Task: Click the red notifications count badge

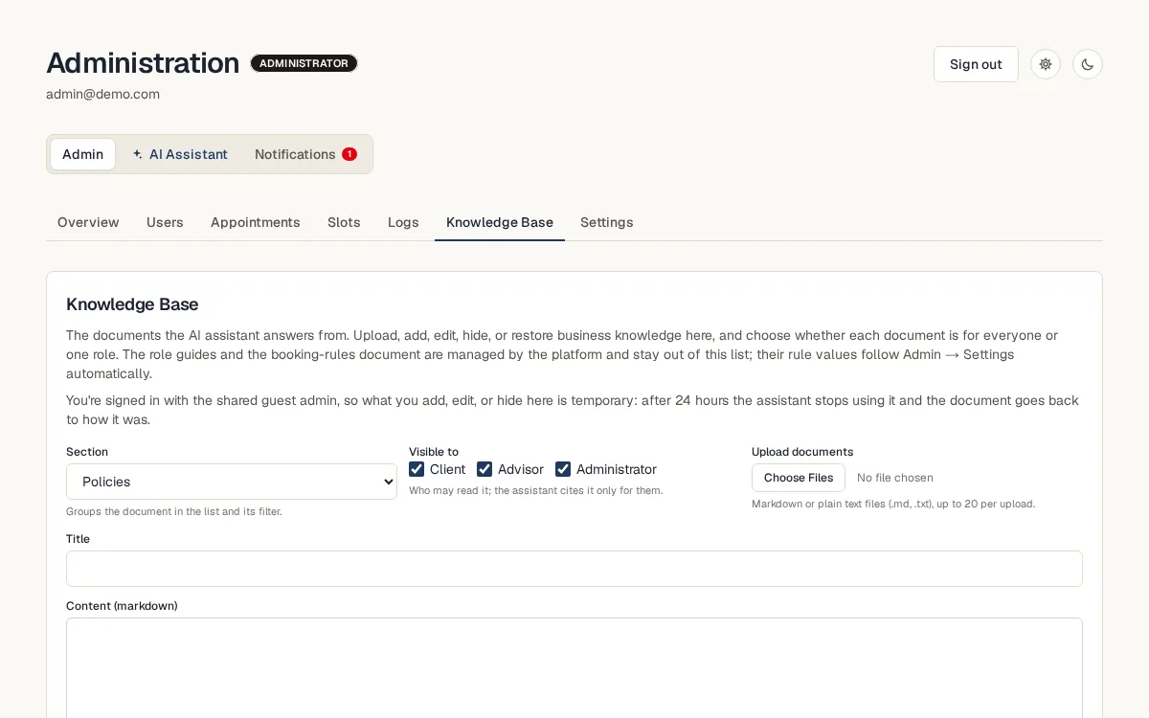Action: coord(349,154)
